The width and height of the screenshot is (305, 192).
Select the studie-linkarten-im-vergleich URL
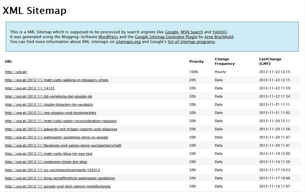tap(49, 105)
